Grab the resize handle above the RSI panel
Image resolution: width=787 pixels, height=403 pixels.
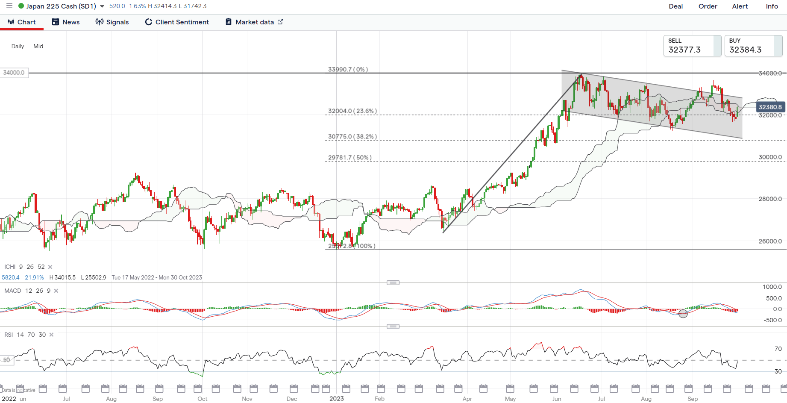click(x=393, y=327)
